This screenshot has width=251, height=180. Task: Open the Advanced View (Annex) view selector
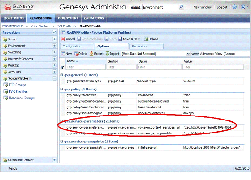coord(225,54)
